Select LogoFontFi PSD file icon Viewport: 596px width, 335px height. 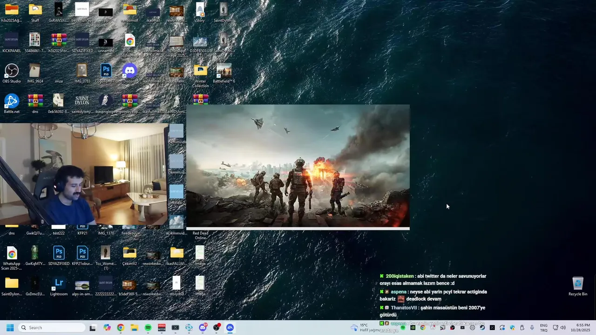(x=106, y=74)
